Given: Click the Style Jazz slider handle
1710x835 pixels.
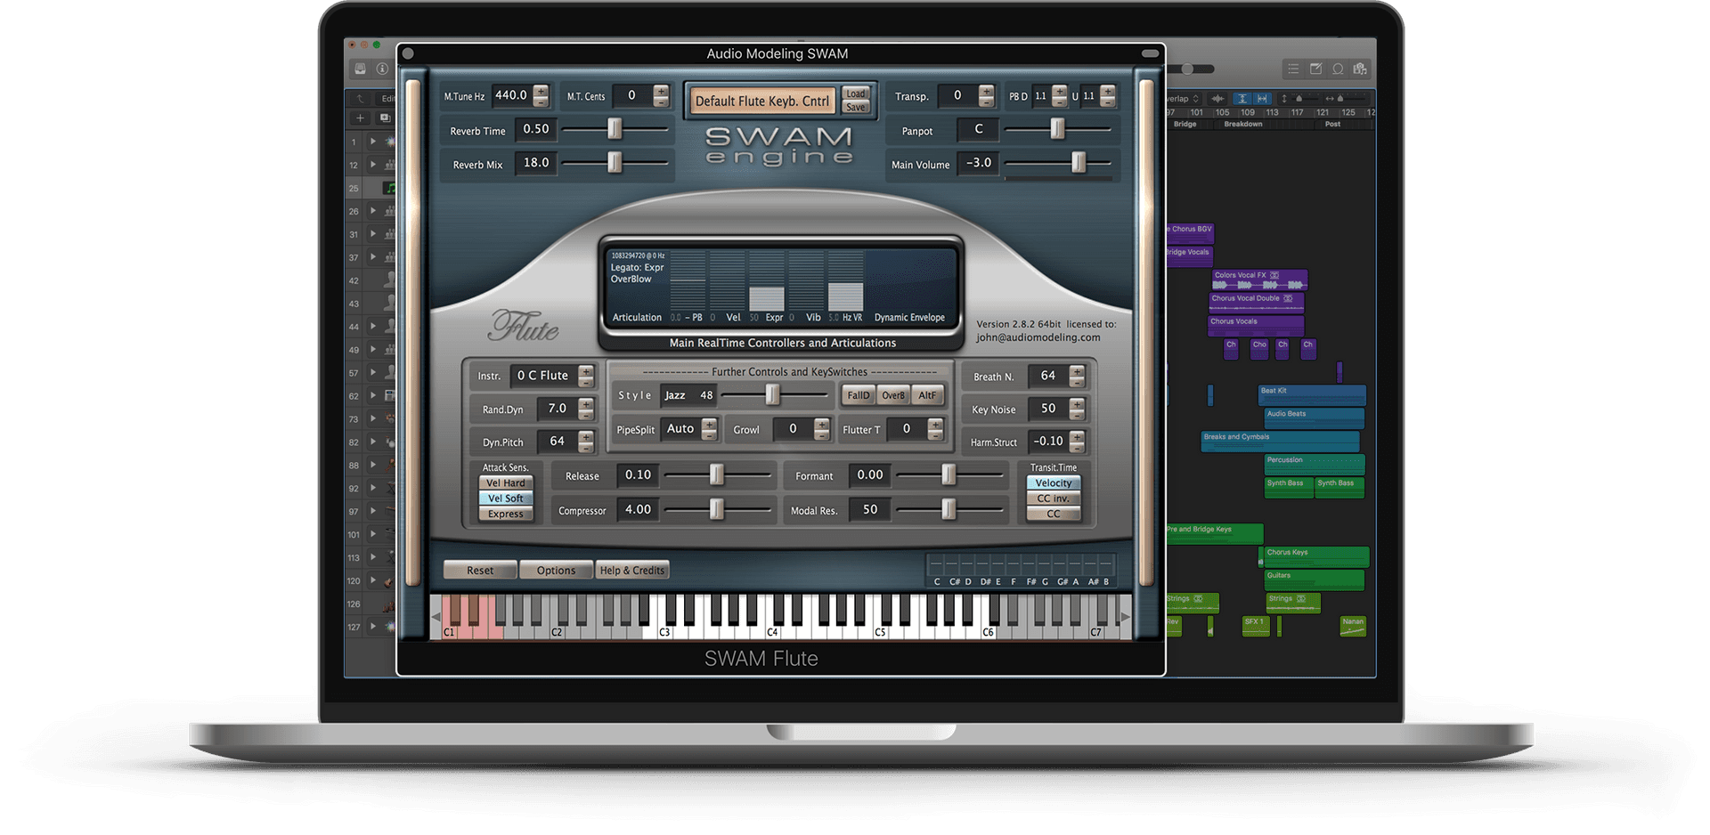Looking at the screenshot, I should 772,394.
